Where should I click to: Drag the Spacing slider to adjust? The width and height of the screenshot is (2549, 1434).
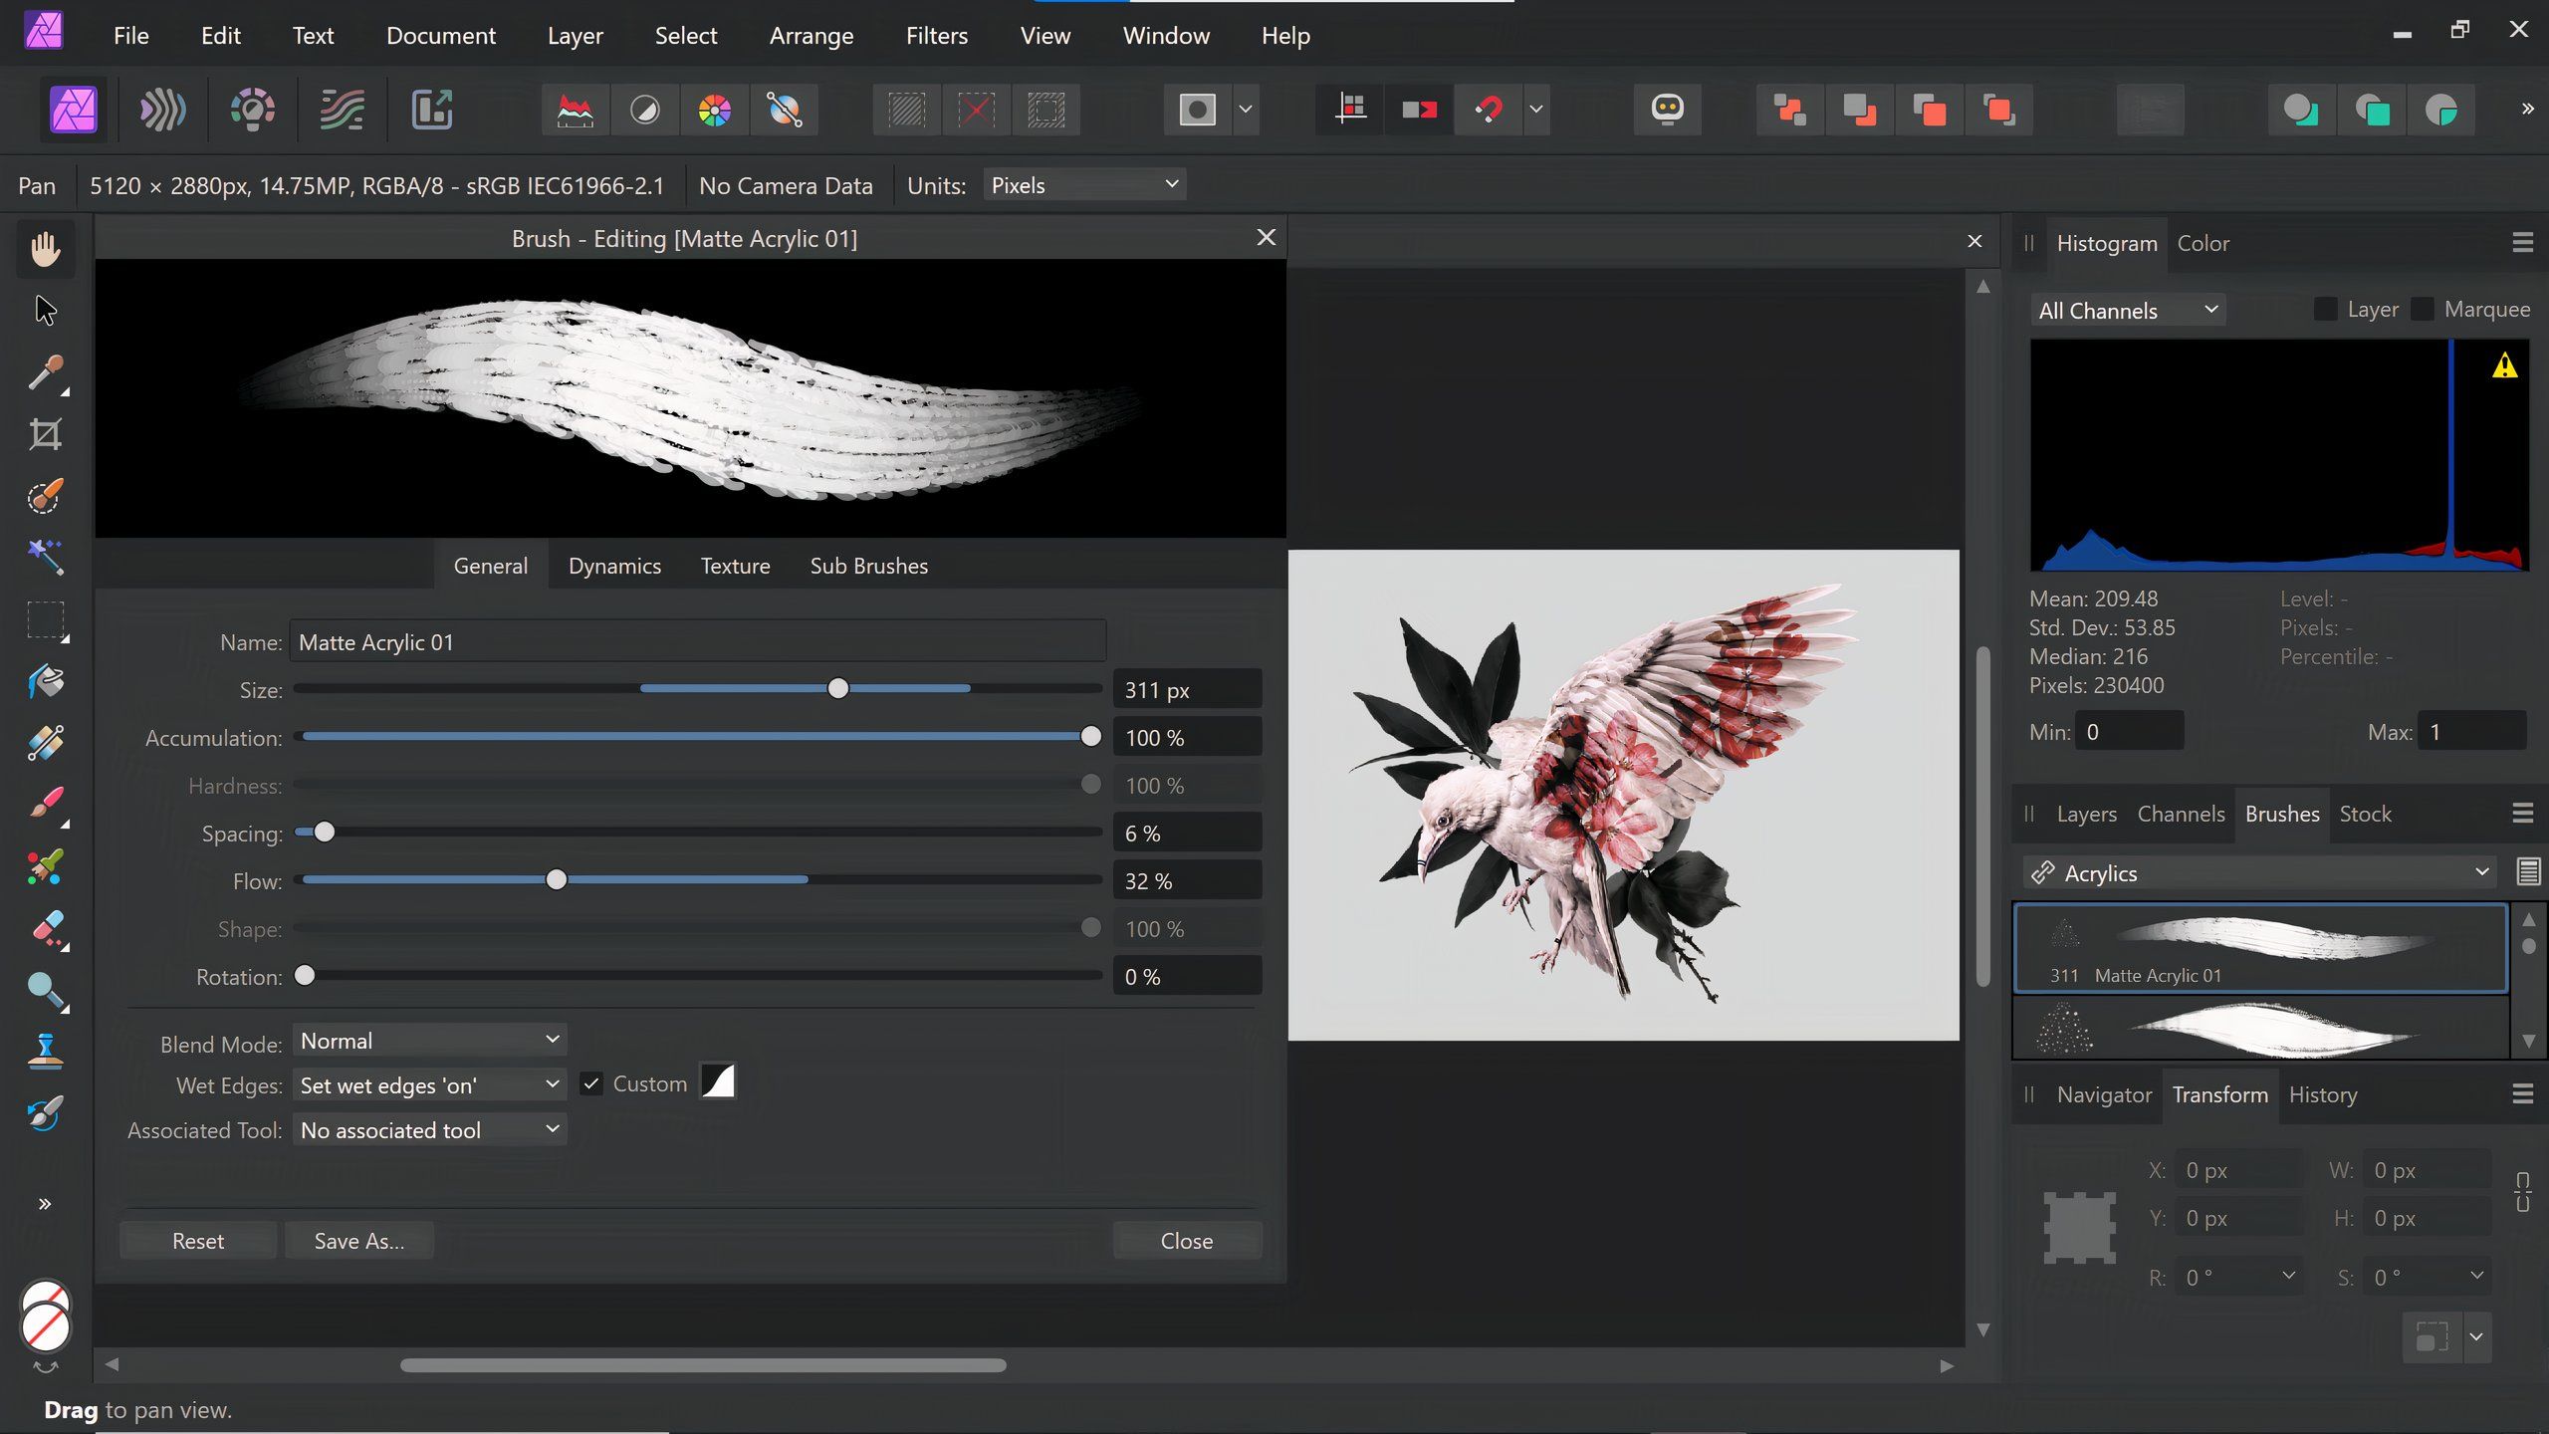tap(324, 832)
